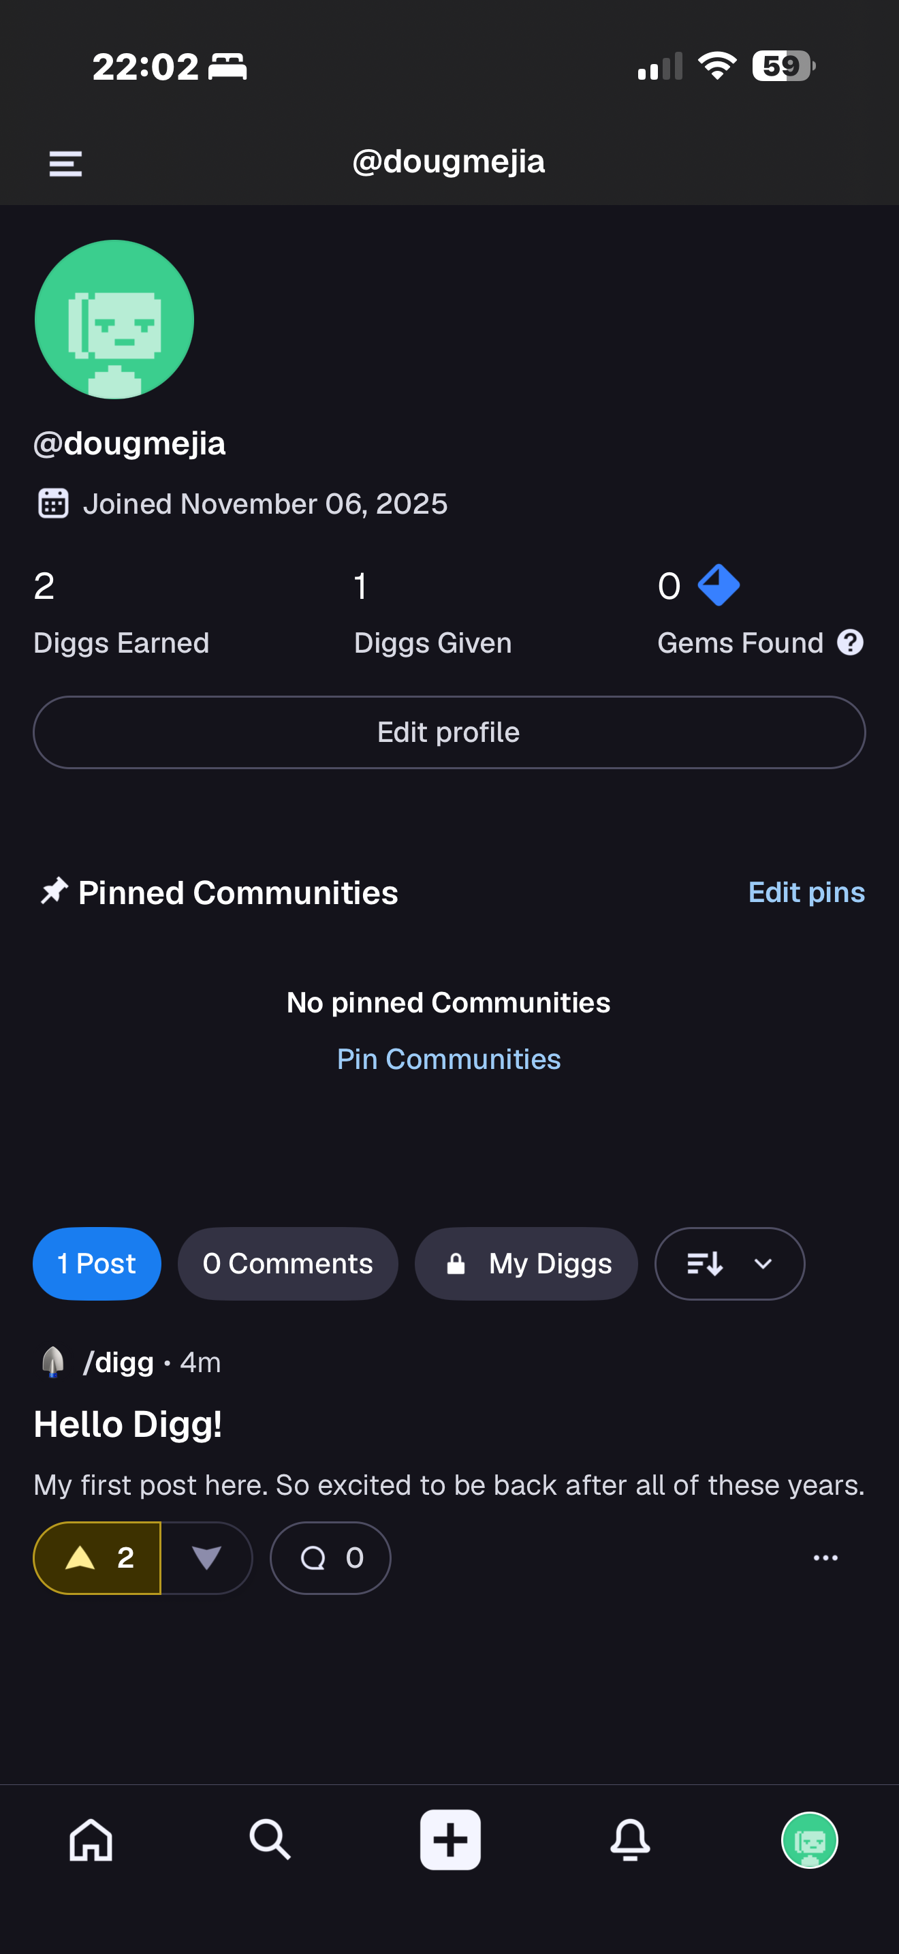Tap the create new post plus icon

pyautogui.click(x=450, y=1840)
